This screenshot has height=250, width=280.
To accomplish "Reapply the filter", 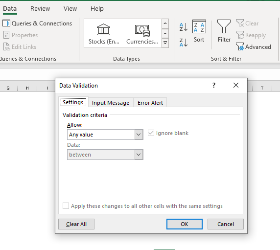I will [251, 35].
